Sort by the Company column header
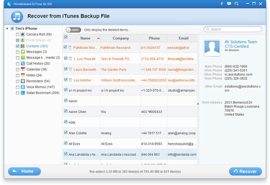Viewport: 270px width, 185px height. point(121,38)
